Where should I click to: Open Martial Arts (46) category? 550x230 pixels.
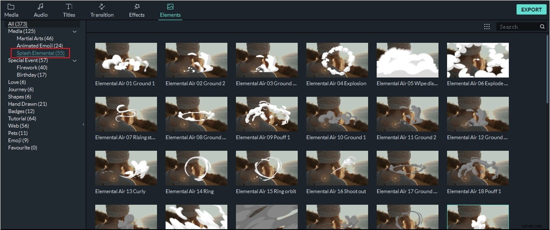pos(35,39)
